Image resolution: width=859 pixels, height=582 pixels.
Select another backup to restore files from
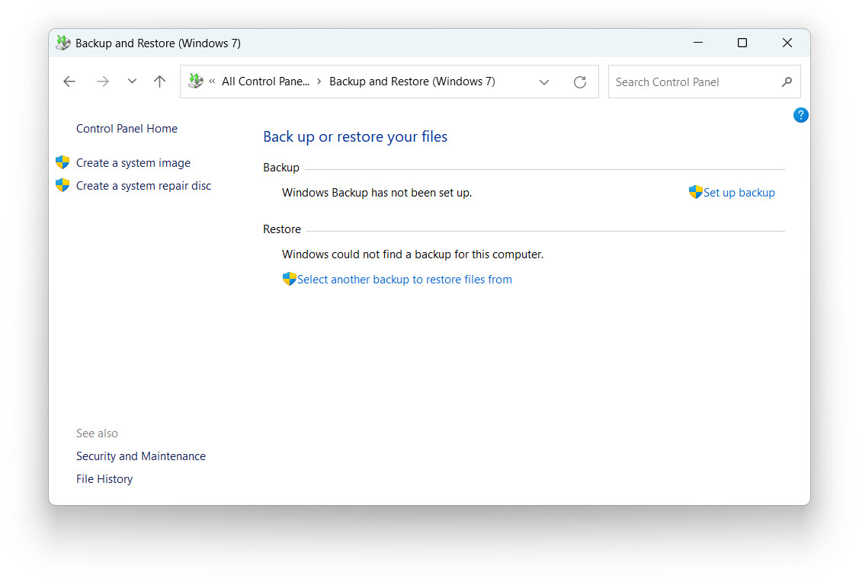tap(404, 280)
